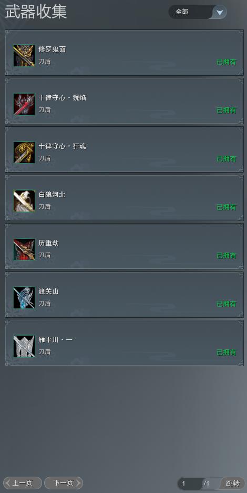Click the 修罗鬼面 weapon icon
This screenshot has height=493, width=247.
pyautogui.click(x=24, y=56)
